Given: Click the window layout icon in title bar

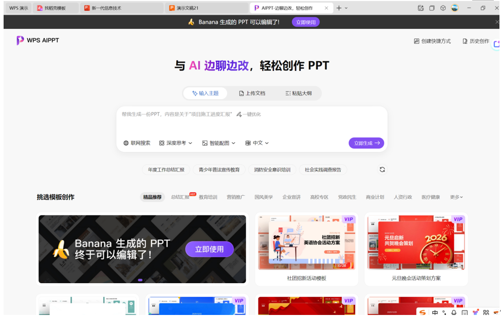Looking at the screenshot, I should (x=432, y=8).
